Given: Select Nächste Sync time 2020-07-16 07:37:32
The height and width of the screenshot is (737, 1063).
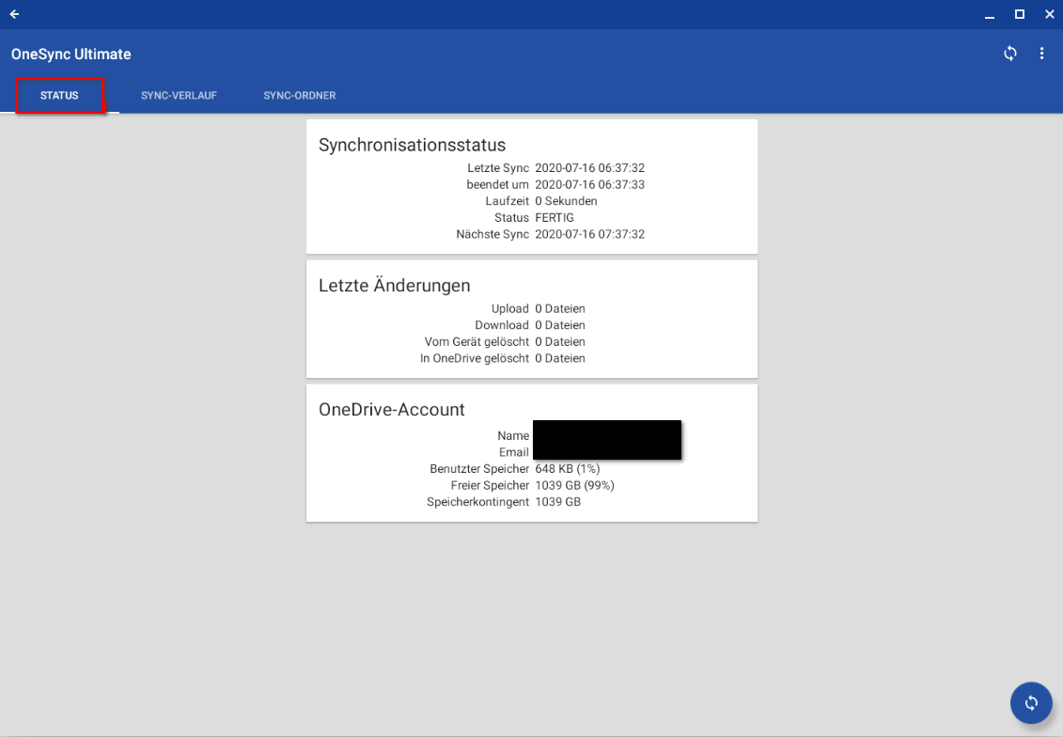Looking at the screenshot, I should (x=590, y=235).
